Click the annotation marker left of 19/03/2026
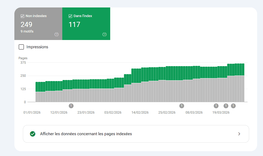263x156 pixels. pos(216,106)
